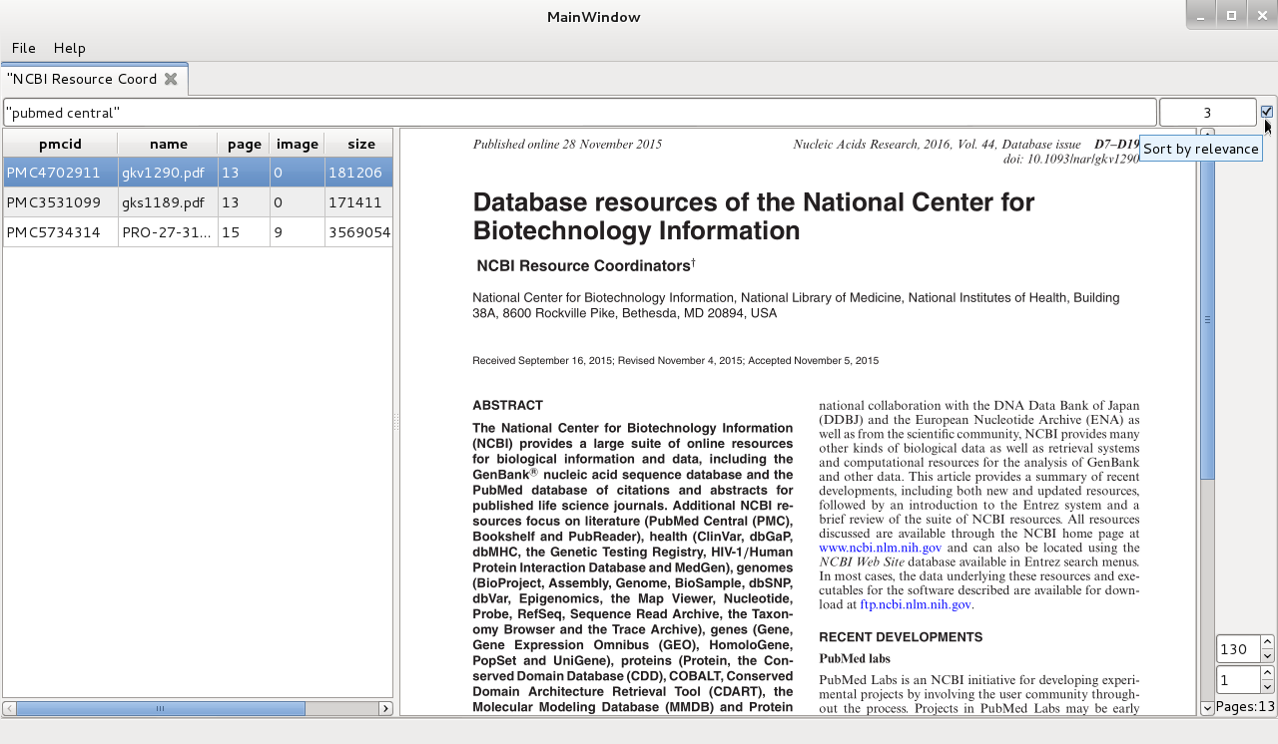
Task: Decrease page number with down arrow
Action: tap(1267, 687)
